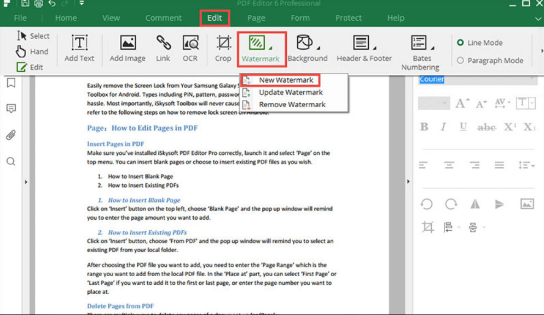
Task: Click the Watermark icon
Action: pos(257,43)
